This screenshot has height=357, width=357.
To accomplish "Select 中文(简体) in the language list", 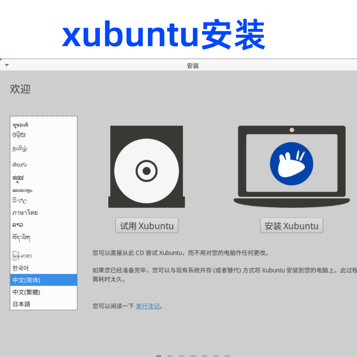I will pyautogui.click(x=44, y=280).
